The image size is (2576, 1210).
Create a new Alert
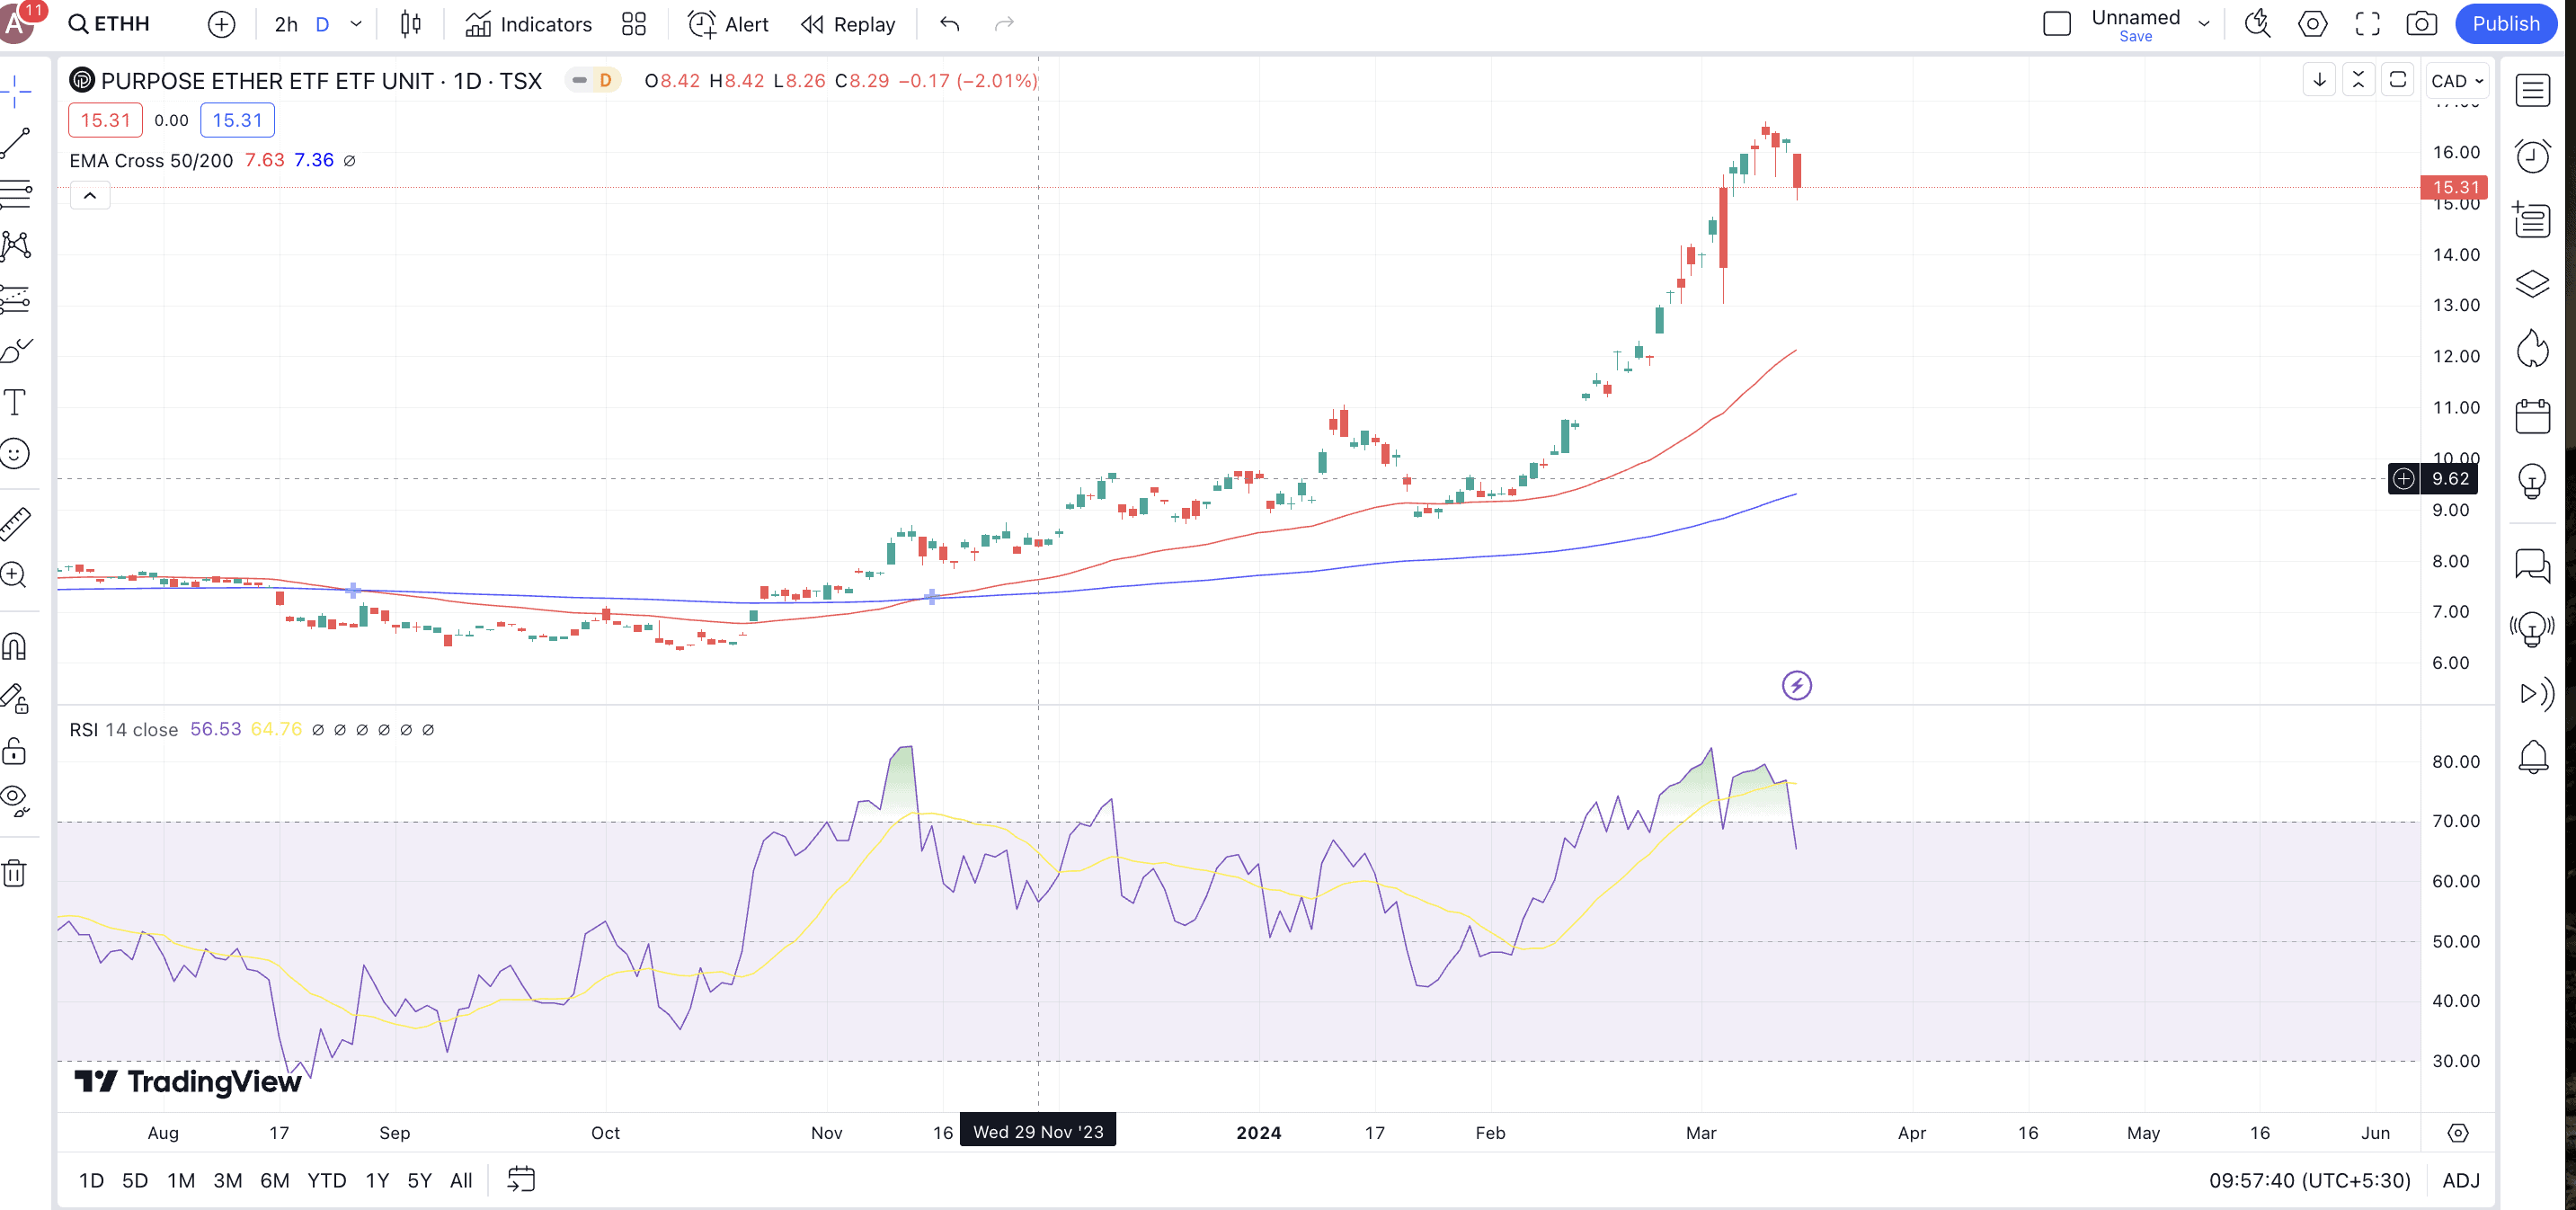[728, 24]
